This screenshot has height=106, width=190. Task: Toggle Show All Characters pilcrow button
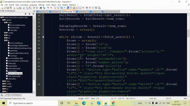(65, 8)
